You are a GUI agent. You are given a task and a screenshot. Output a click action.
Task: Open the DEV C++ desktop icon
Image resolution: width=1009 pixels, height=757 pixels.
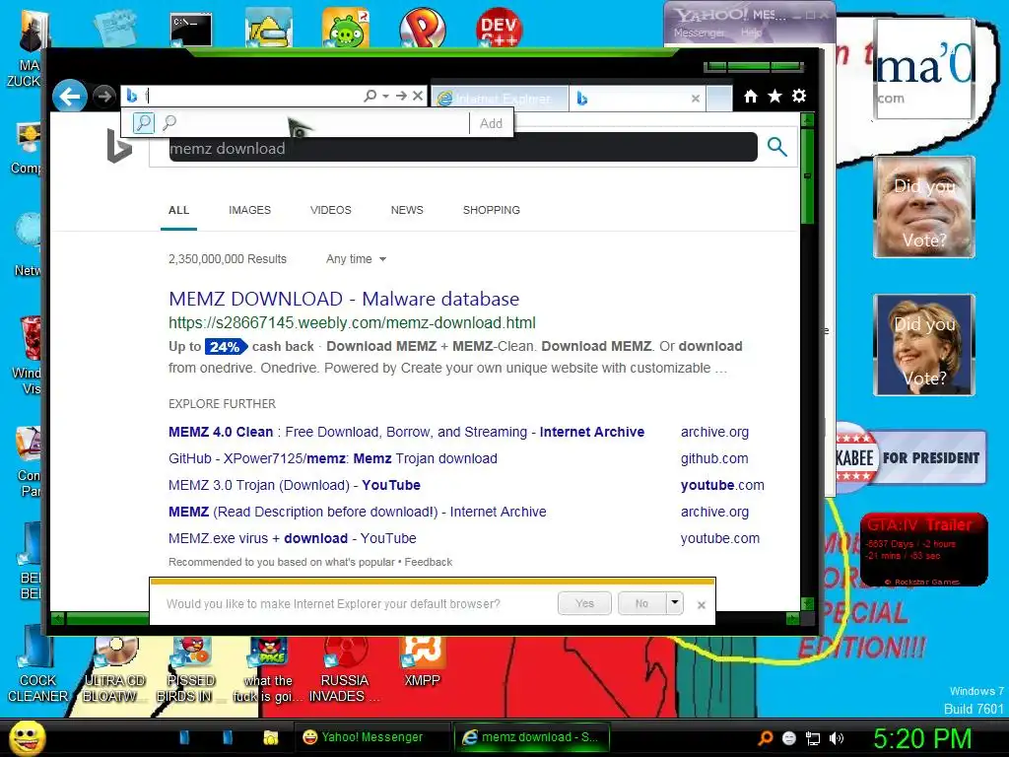pyautogui.click(x=500, y=27)
